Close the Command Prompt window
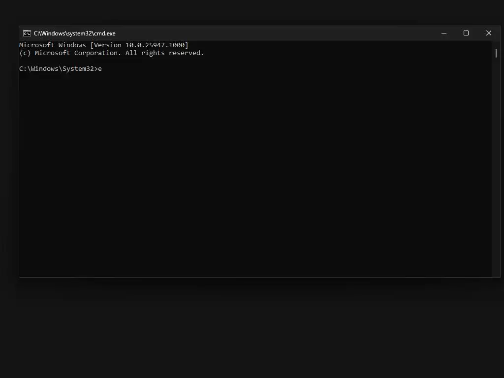The width and height of the screenshot is (504, 378). 489,33
